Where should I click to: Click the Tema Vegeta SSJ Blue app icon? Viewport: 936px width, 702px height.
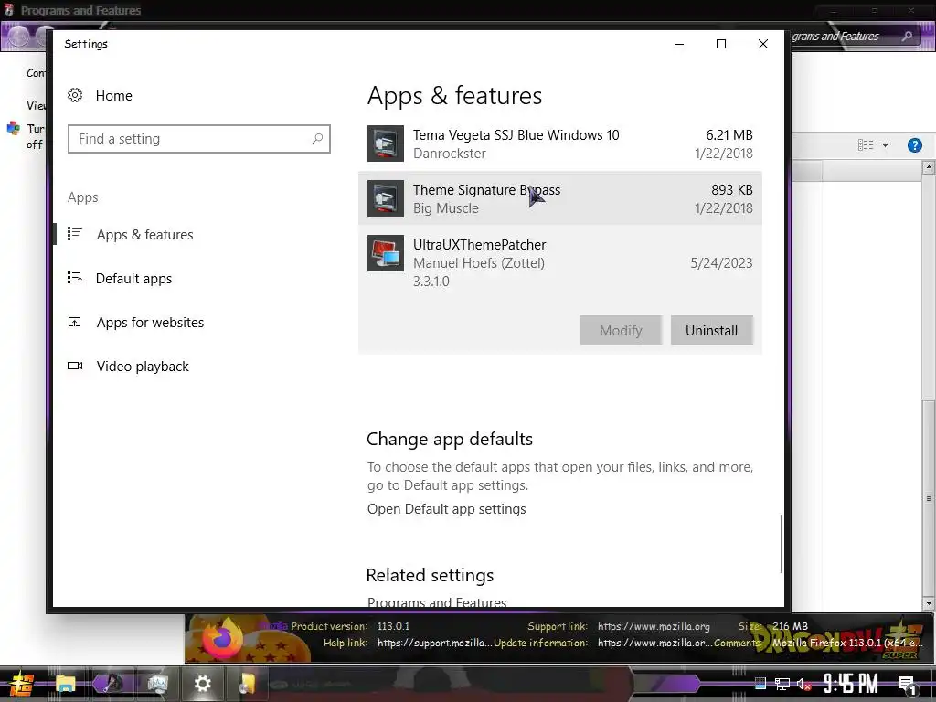tap(386, 144)
